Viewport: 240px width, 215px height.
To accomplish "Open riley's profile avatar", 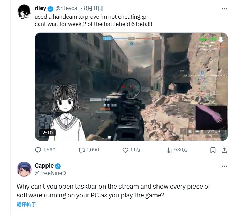I will click(x=24, y=12).
